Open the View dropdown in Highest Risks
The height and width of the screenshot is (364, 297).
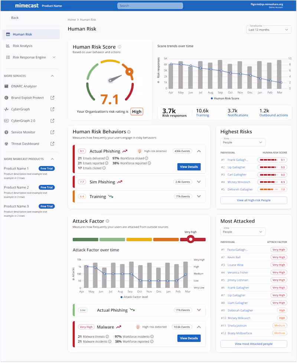[242, 142]
